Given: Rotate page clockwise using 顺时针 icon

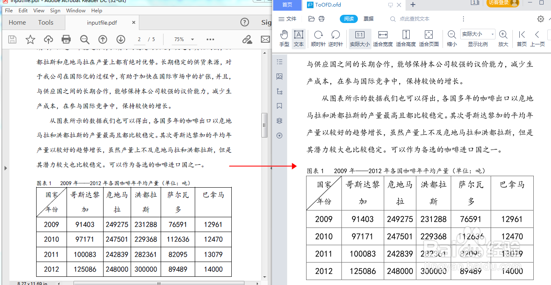Looking at the screenshot, I should pos(317,36).
